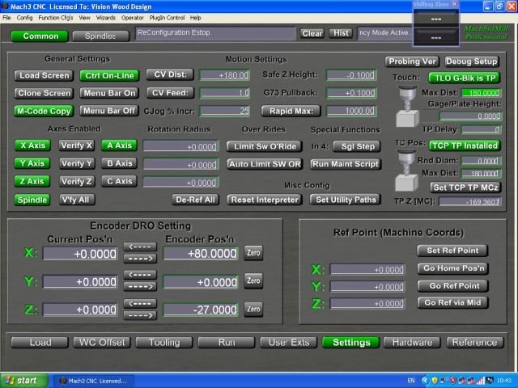Click the X left-arrow transfer button

tap(140, 247)
